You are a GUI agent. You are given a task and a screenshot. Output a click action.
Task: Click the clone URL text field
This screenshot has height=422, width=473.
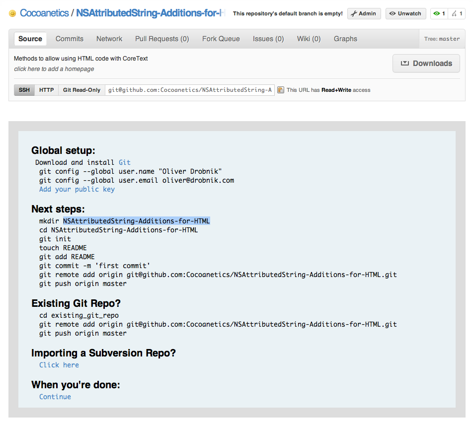click(190, 90)
